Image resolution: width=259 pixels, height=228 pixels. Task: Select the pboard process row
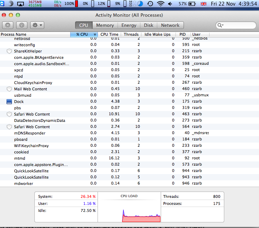coord(129,139)
